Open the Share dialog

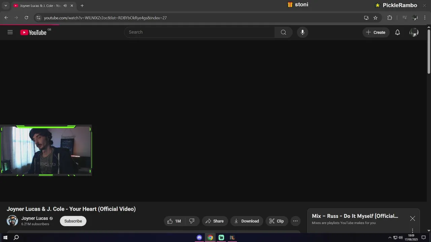point(214,221)
